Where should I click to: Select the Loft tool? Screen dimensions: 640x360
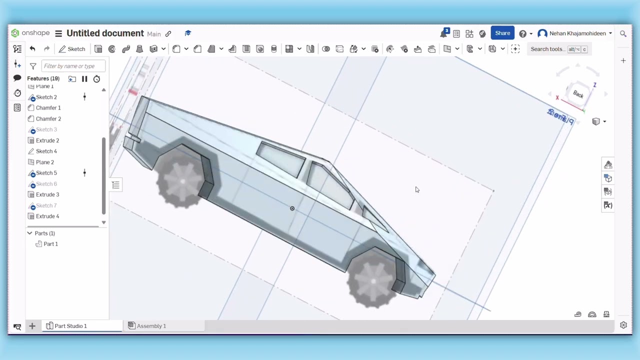pos(139,49)
